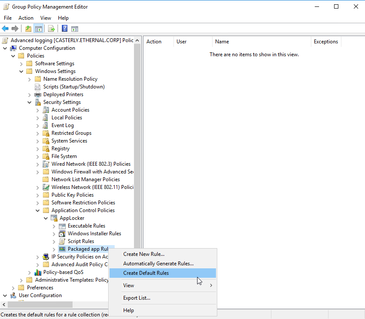Image resolution: width=365 pixels, height=319 pixels.
Task: Click the horizontal scroll-left arrow
Action: [x=4, y=304]
